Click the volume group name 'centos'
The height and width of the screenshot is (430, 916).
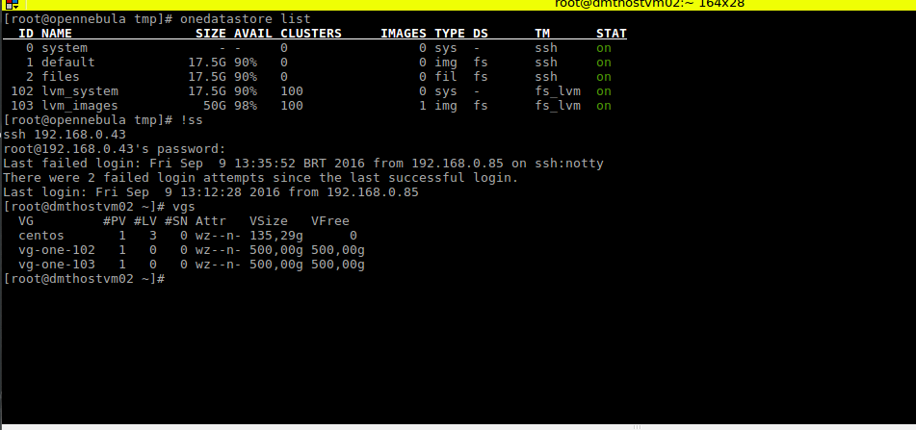pos(41,236)
